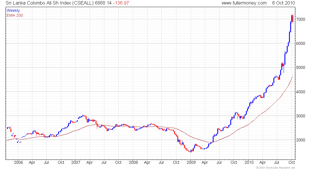Click the 'Weekly' legend label
The image size is (312, 170).
point(13,10)
